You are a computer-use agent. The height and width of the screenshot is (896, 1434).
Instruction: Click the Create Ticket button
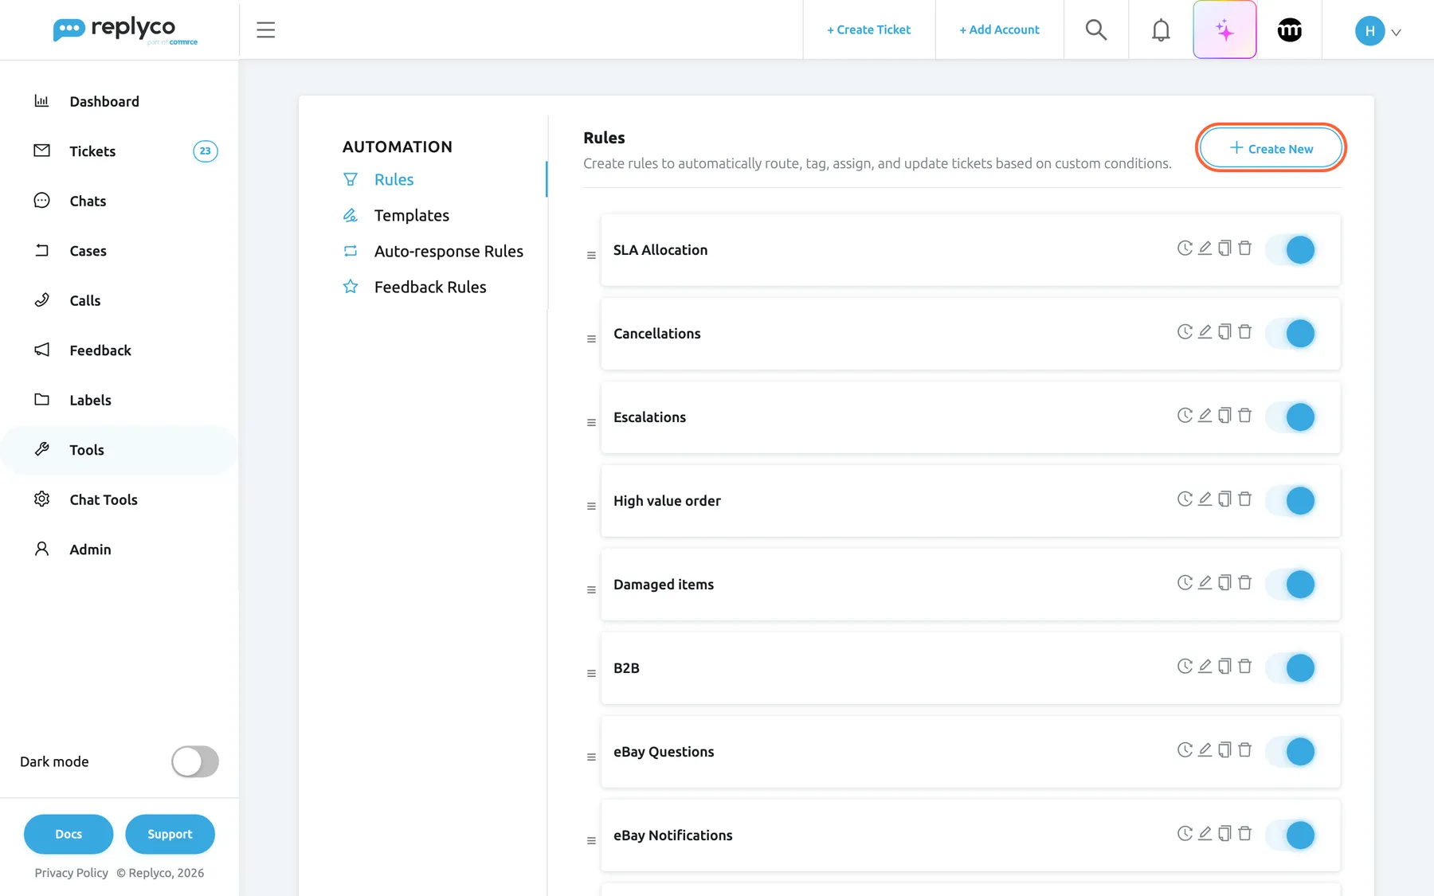tap(868, 30)
